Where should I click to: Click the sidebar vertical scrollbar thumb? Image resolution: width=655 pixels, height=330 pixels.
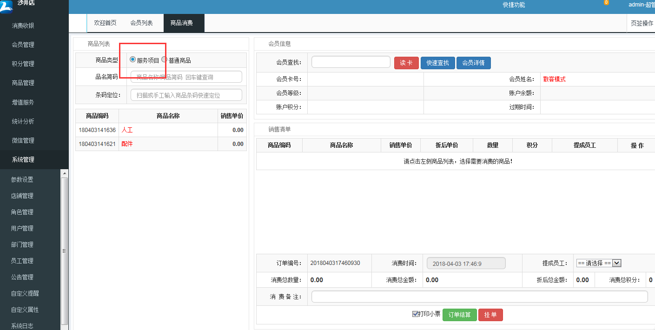65,251
